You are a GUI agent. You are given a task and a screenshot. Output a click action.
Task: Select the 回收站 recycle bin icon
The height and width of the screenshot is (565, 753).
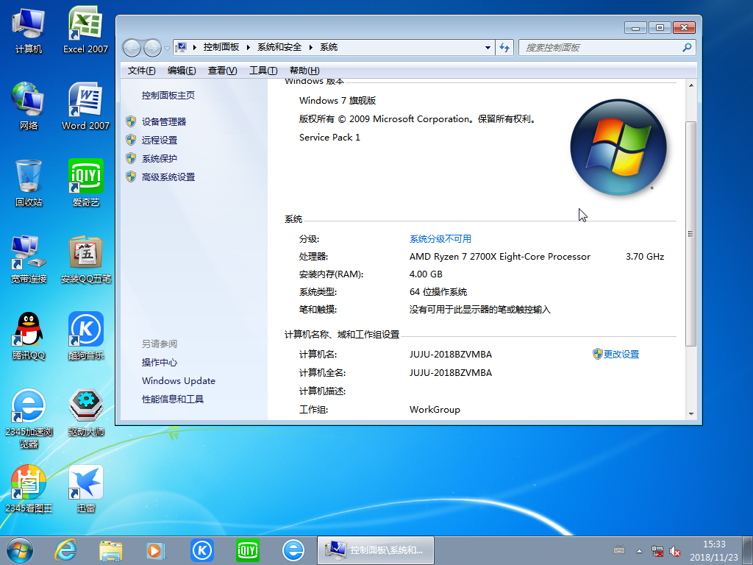[29, 183]
